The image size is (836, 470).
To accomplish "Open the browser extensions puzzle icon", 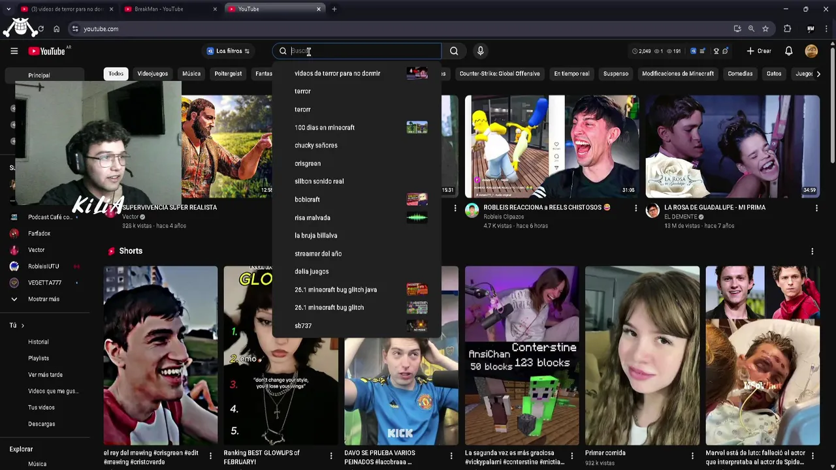I will point(787,29).
